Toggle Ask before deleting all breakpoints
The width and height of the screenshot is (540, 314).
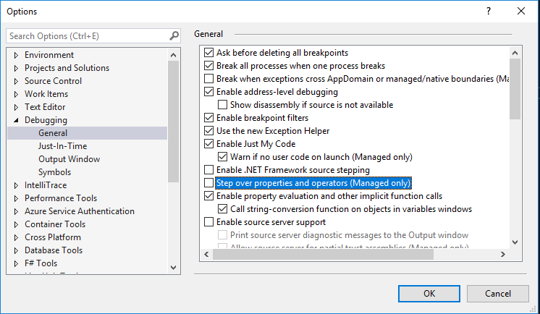(208, 53)
